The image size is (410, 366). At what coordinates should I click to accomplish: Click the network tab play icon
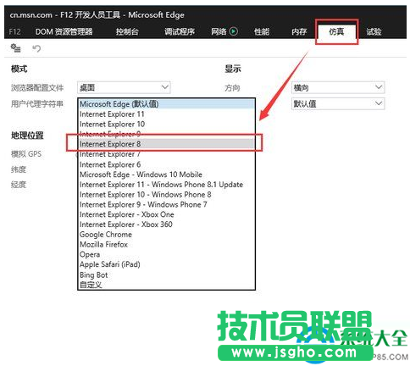point(233,31)
